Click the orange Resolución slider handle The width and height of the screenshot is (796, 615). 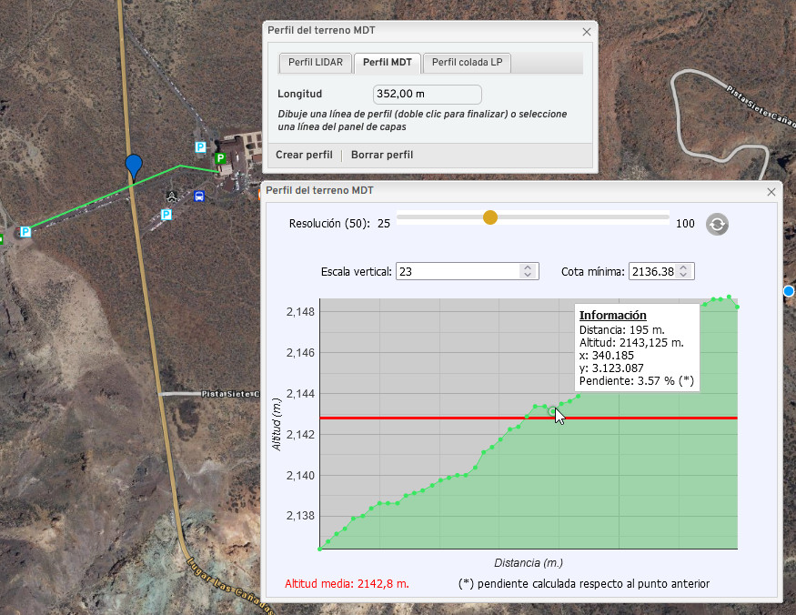(x=490, y=217)
